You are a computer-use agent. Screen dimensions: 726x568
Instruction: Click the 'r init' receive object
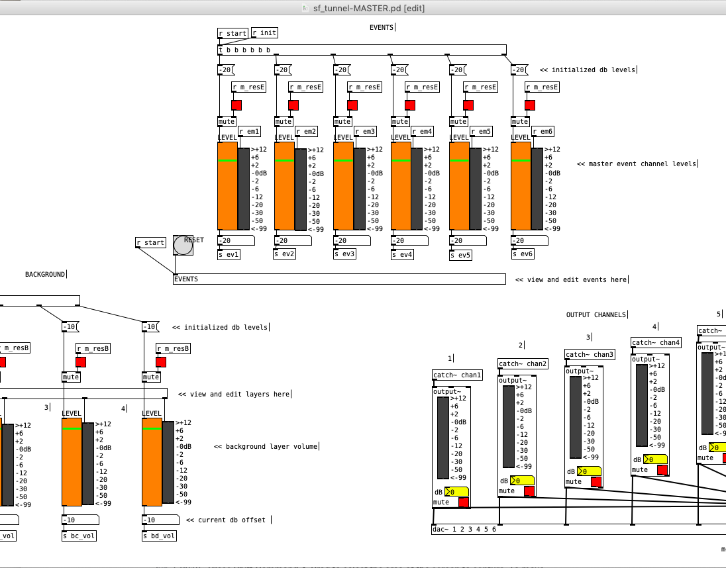pyautogui.click(x=265, y=33)
